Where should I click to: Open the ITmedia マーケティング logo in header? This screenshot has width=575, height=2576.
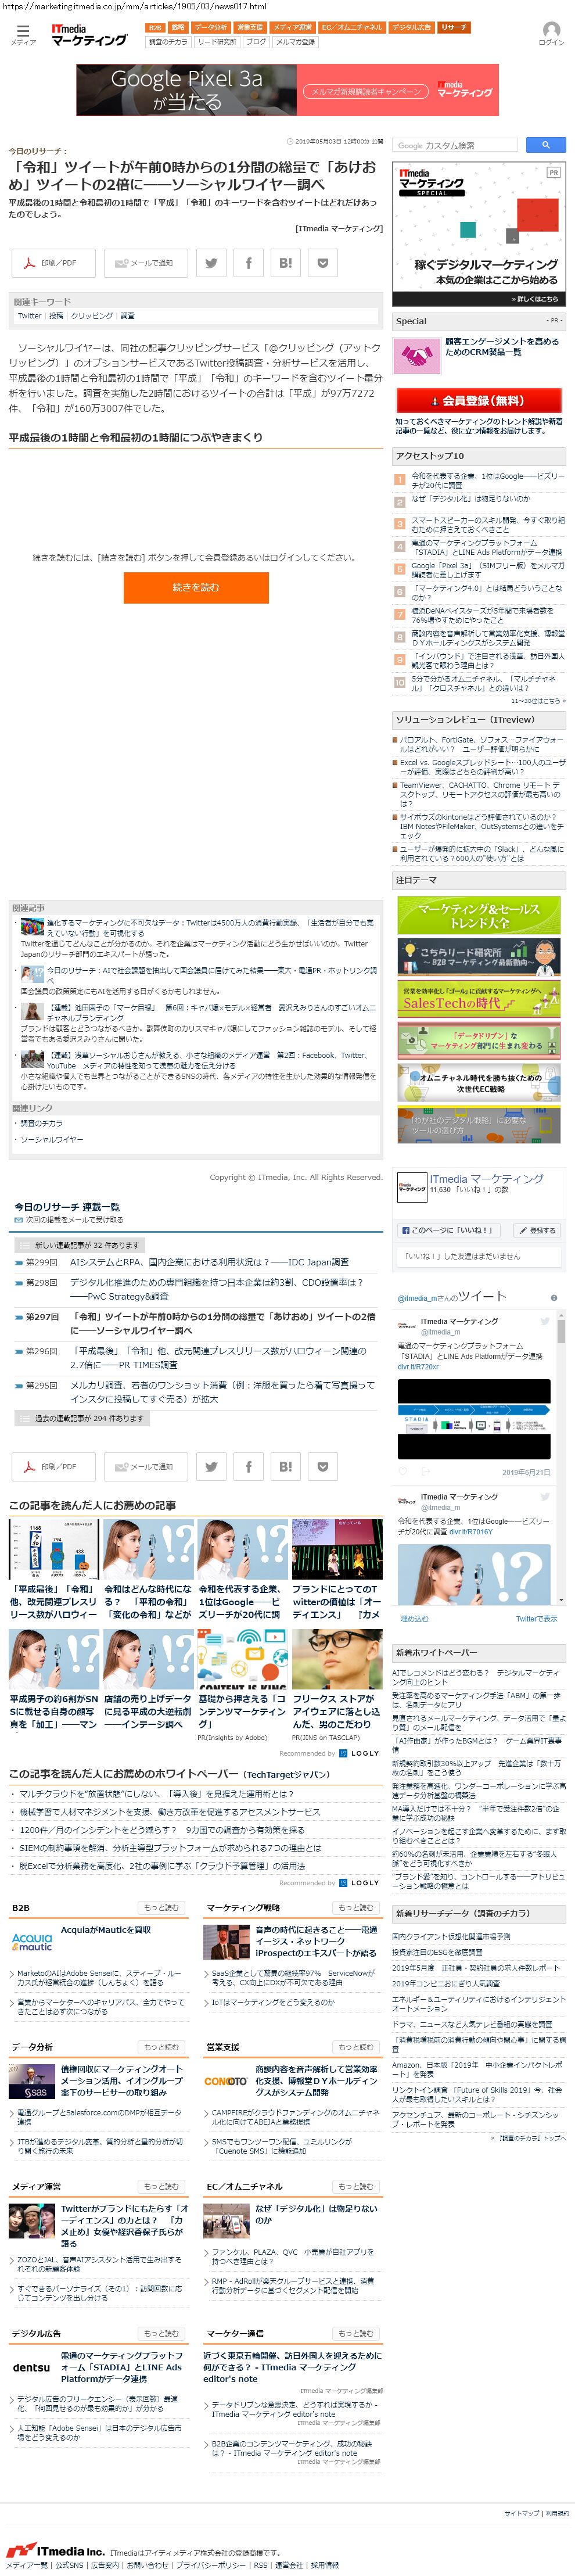point(89,35)
